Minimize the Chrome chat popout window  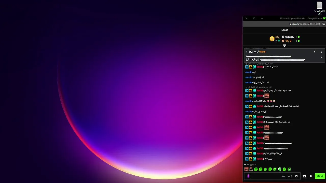point(262,18)
